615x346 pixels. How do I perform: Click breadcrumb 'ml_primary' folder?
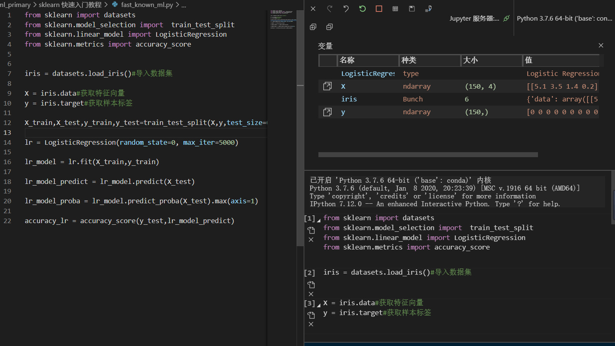[x=15, y=5]
